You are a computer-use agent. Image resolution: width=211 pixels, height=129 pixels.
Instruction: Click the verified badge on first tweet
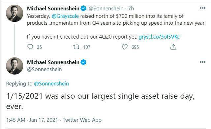tap(83, 9)
